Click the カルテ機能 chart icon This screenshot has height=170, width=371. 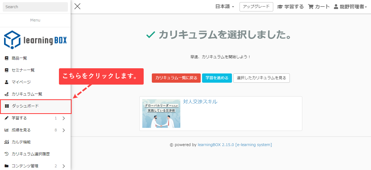pos(7,142)
